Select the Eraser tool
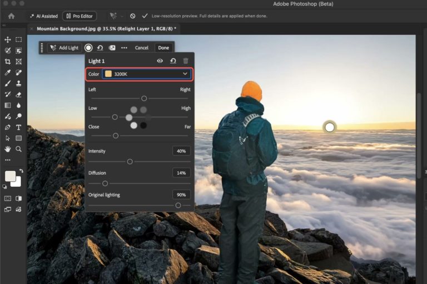The image size is (427, 284). tap(18, 94)
